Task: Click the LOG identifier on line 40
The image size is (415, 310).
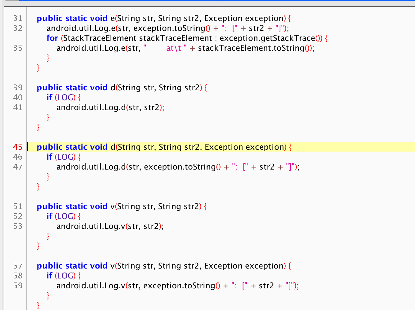Action: pyautogui.click(x=65, y=97)
